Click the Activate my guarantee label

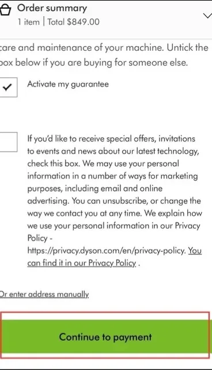point(68,84)
